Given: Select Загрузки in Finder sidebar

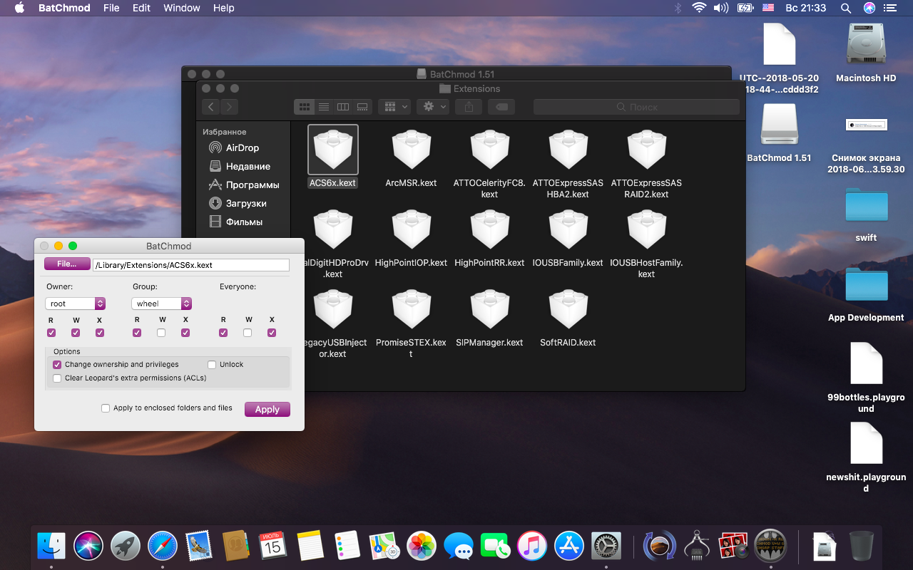Looking at the screenshot, I should click(x=238, y=203).
